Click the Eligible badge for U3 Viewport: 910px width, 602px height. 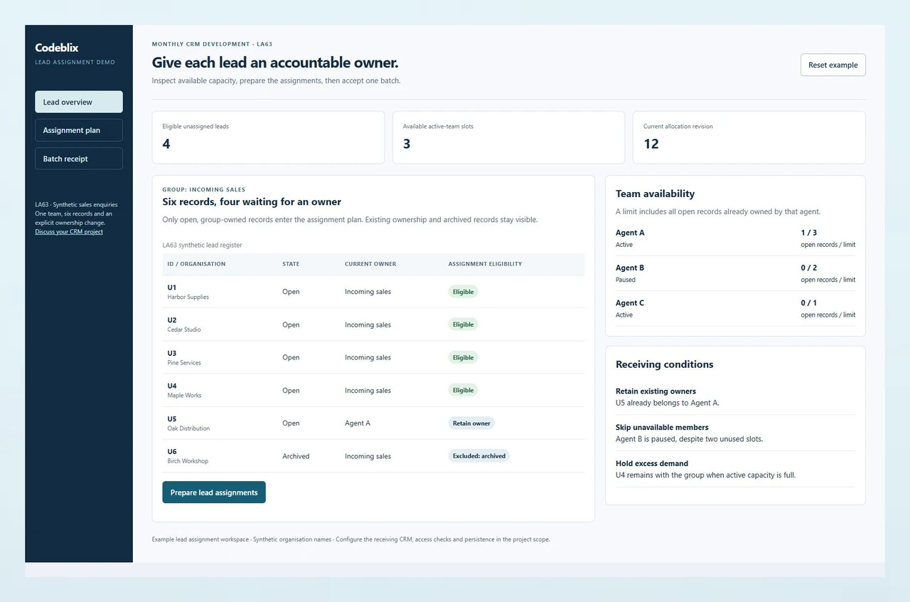click(x=463, y=357)
